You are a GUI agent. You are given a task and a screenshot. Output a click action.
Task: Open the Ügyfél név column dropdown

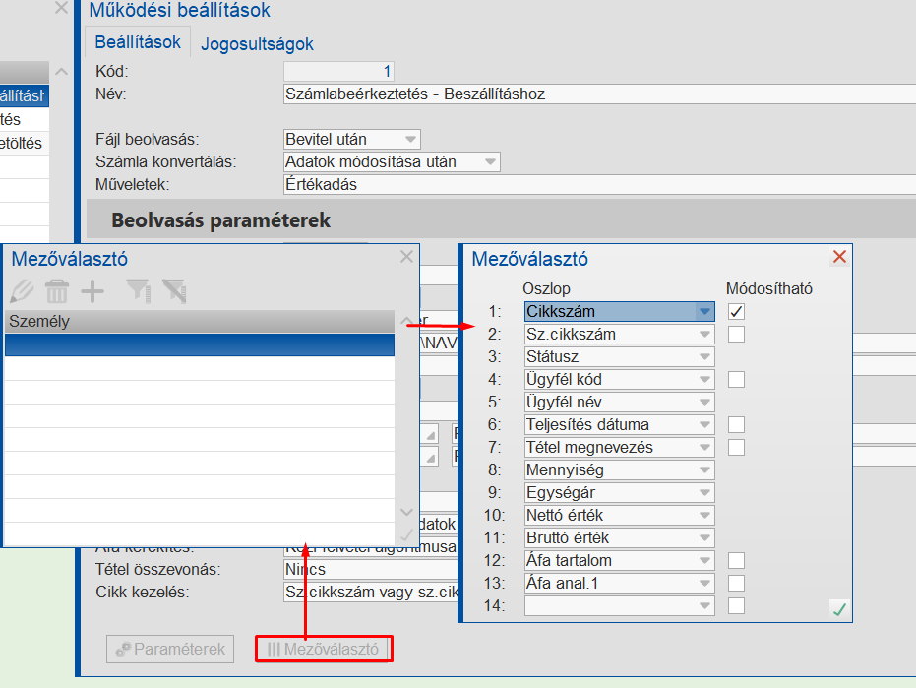(704, 403)
